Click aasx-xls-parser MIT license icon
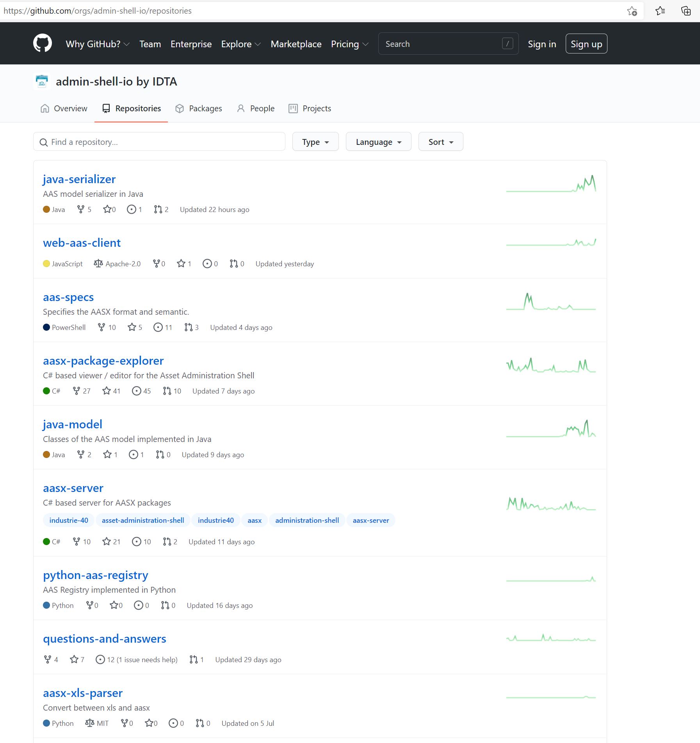Screen dimensions: 700x743 pos(90,723)
